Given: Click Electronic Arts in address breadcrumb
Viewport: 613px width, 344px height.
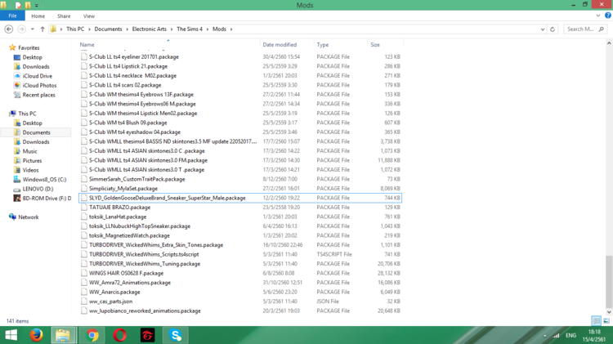Looking at the screenshot, I should click(x=149, y=29).
